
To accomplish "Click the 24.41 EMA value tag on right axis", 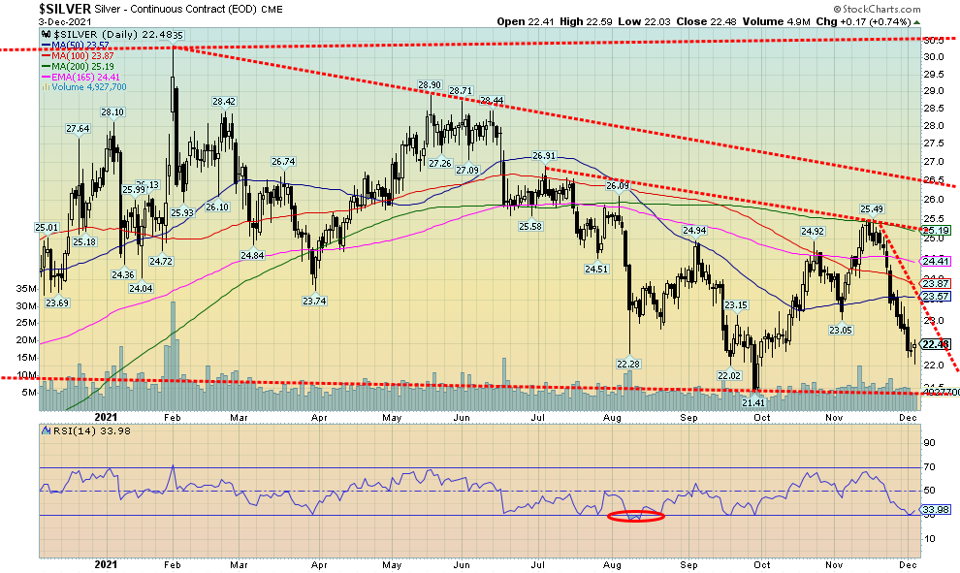I will 934,260.
